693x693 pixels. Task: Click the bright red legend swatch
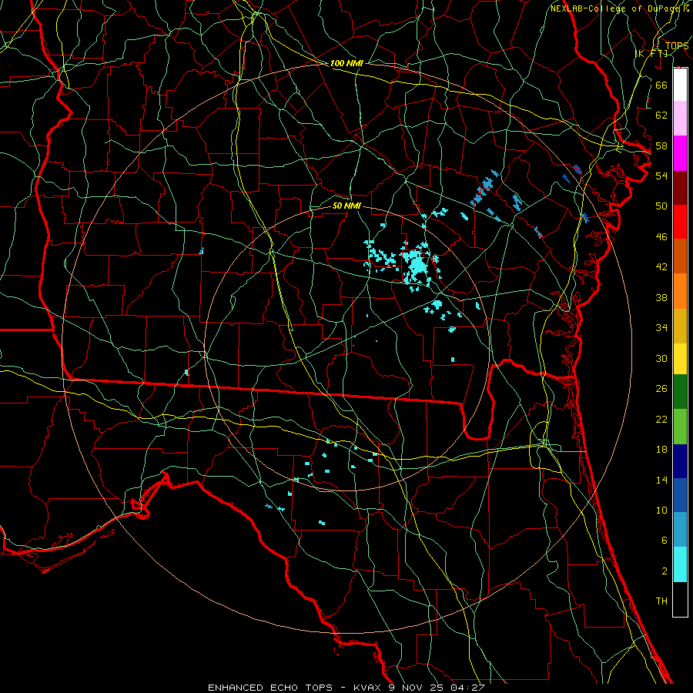[x=680, y=222]
